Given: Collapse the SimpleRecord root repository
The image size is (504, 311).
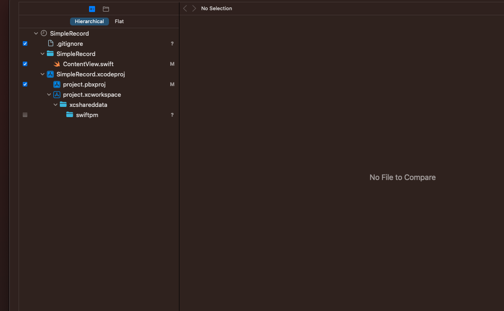Looking at the screenshot, I should (36, 33).
